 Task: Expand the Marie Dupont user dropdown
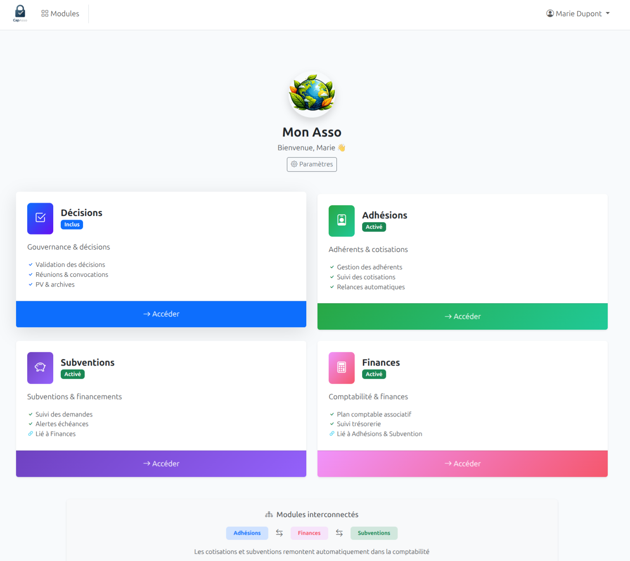pyautogui.click(x=578, y=14)
